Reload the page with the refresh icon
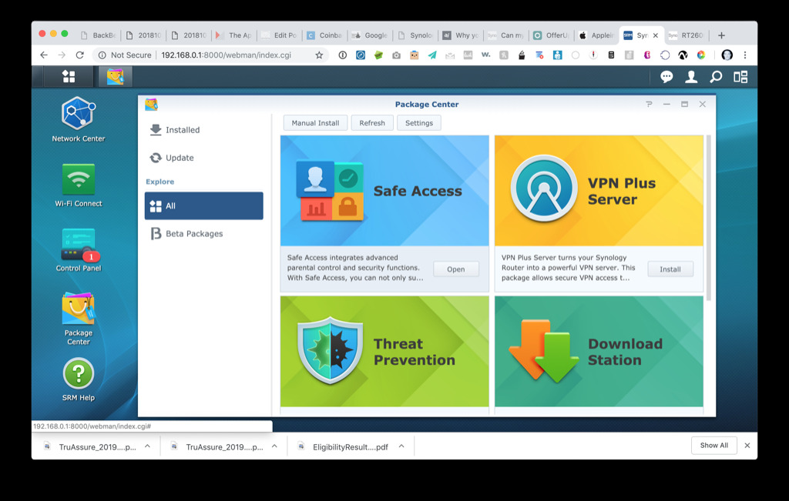Screen dimensions: 789x501 coord(79,55)
